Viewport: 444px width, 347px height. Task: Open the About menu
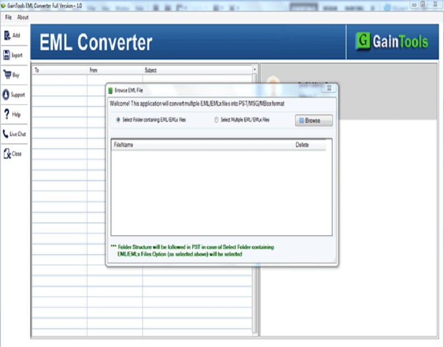click(x=22, y=17)
